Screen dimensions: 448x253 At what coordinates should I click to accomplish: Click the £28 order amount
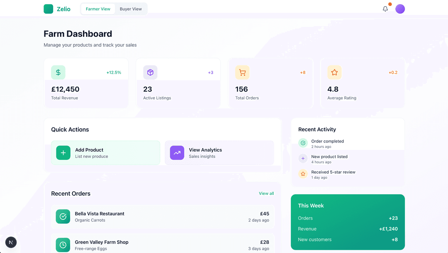(x=265, y=242)
